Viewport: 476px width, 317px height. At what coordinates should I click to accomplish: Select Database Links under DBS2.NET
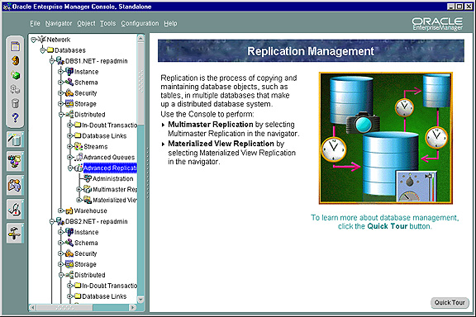click(x=104, y=296)
